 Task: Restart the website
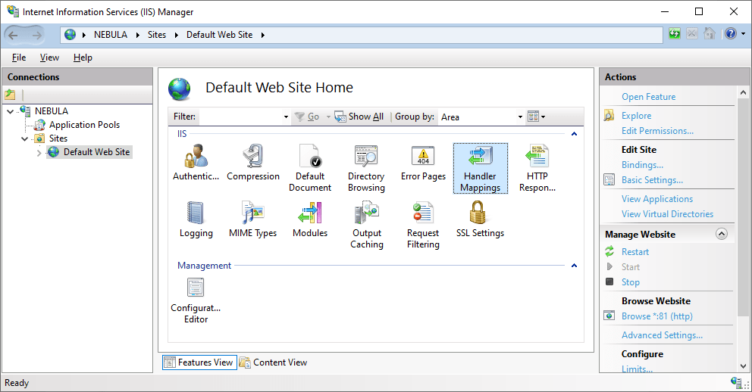point(635,252)
